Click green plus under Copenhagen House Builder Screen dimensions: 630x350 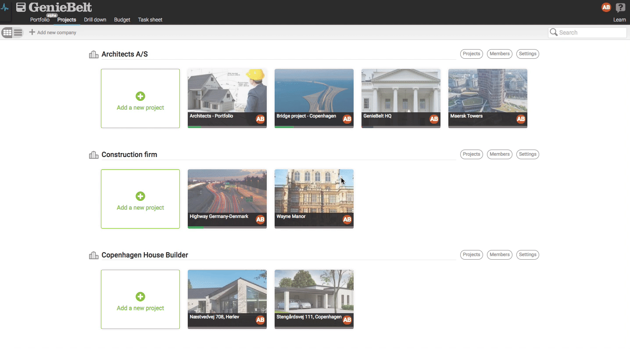(x=140, y=296)
